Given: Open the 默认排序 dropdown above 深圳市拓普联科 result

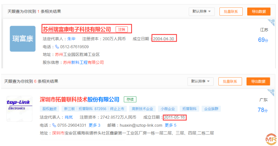Looking at the screenshot, I should pos(200,81).
